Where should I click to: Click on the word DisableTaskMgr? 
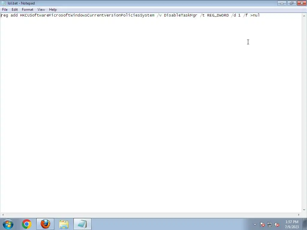coord(180,15)
